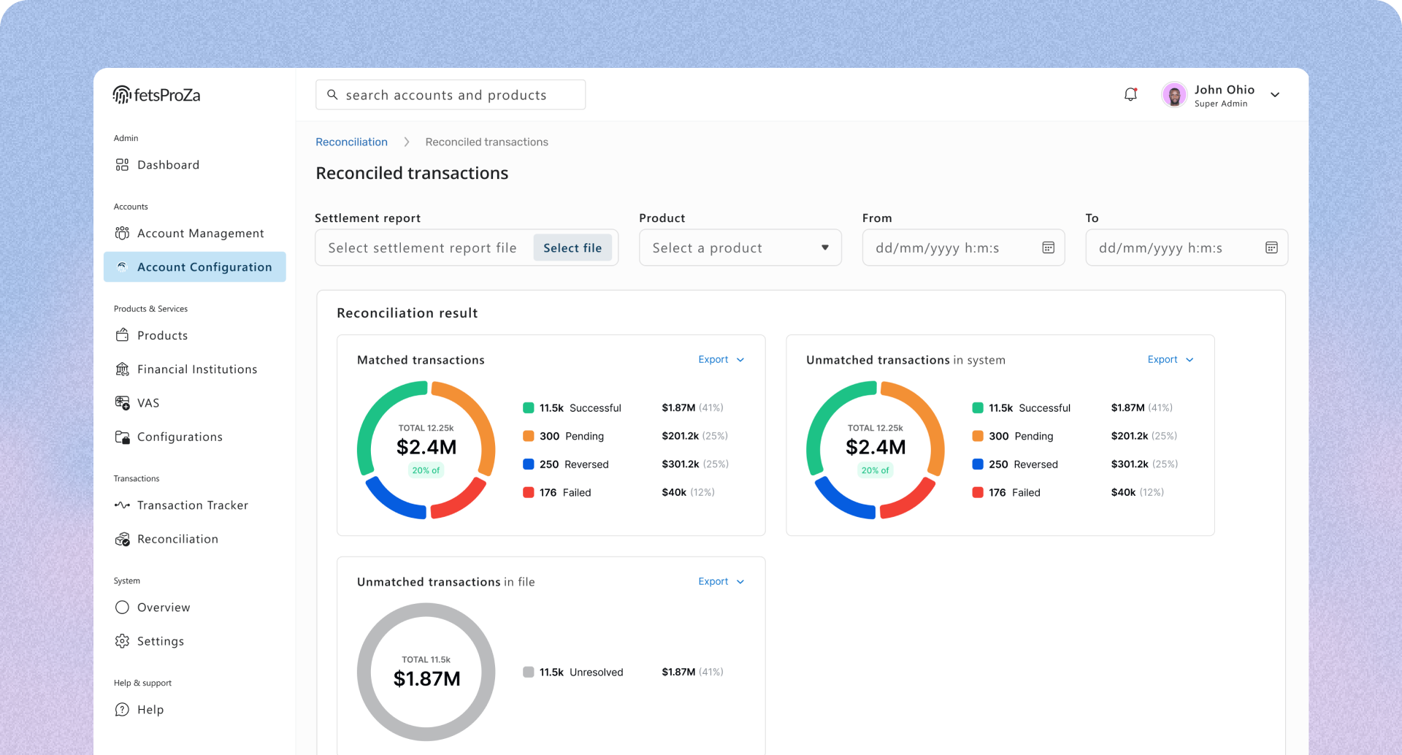Expand Export menu for Matched transactions
Screen dimensions: 1402x755
(x=721, y=359)
